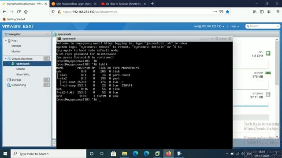The height and width of the screenshot is (158, 282).
Task: Open the page actions three-dot menu
Action: click(x=215, y=12)
